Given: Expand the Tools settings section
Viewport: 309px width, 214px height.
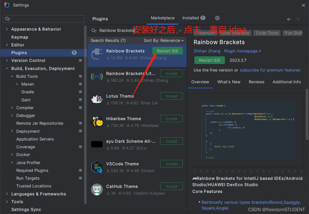Looking at the screenshot, I should (7, 202).
